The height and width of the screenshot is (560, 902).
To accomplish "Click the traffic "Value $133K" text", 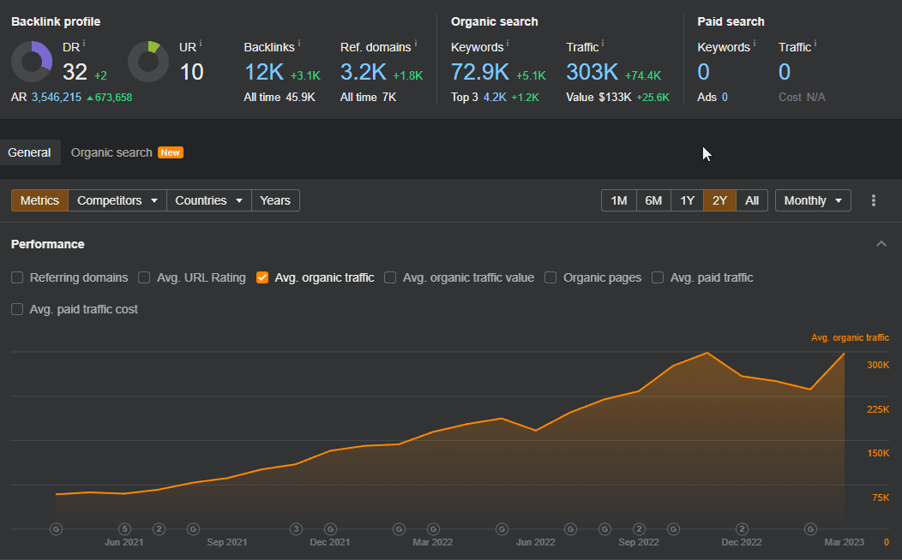I will (x=598, y=97).
